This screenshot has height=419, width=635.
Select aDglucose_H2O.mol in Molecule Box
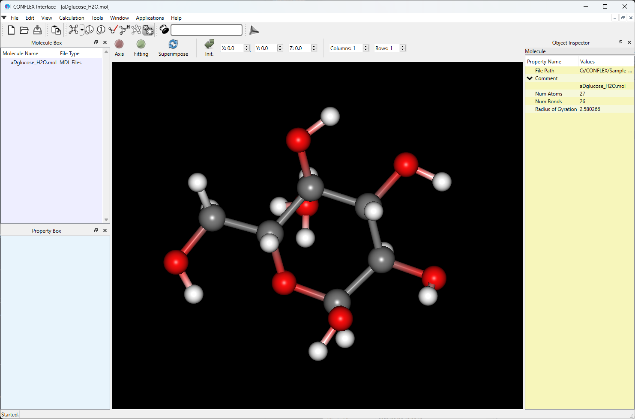[x=33, y=62]
